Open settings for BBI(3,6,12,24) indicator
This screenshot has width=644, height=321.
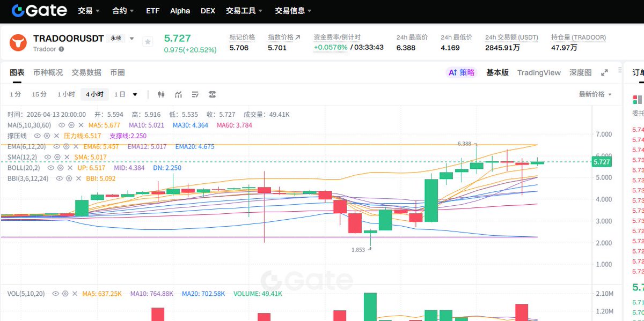click(69, 178)
